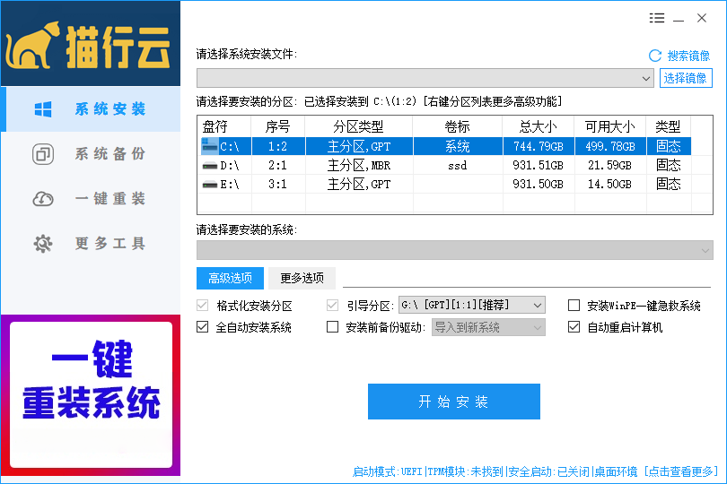Viewport: 727px width, 484px height.
Task: Click the system backup copy icon
Action: coord(42,154)
